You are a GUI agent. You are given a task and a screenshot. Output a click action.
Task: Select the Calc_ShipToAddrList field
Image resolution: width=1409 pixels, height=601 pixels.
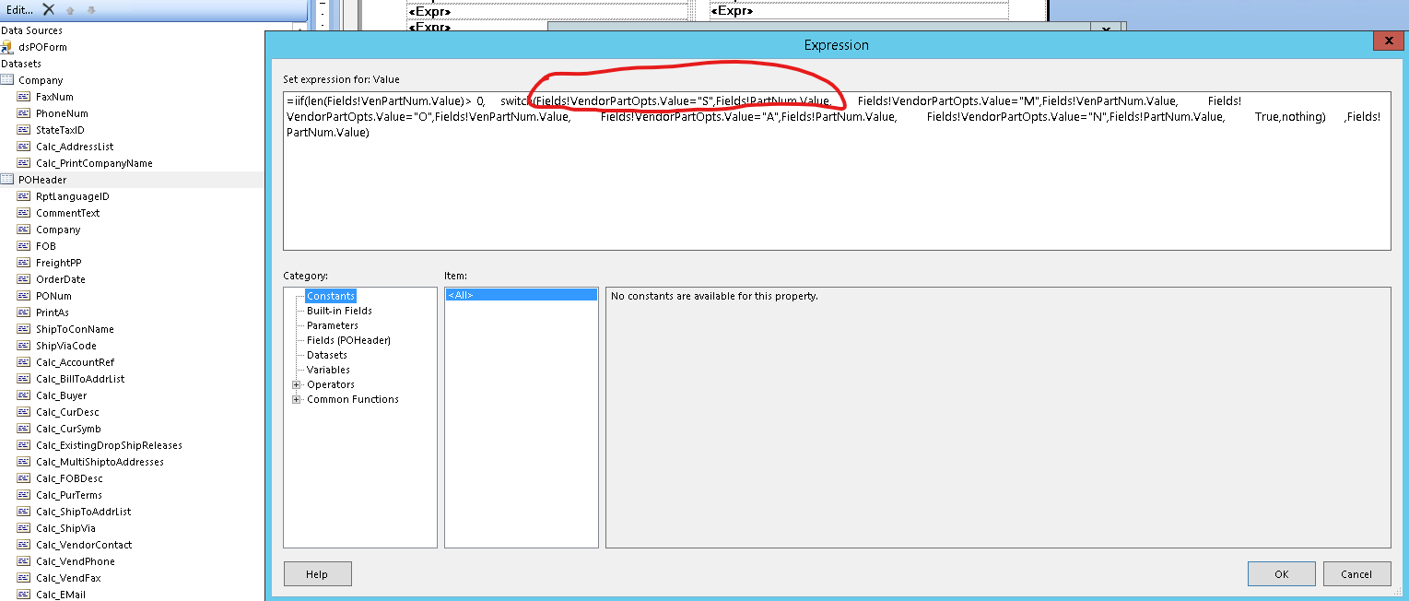point(83,512)
